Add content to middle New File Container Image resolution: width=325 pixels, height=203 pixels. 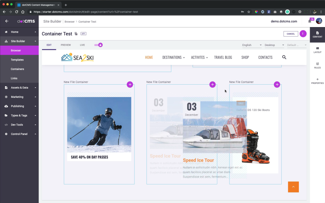coord(212,85)
